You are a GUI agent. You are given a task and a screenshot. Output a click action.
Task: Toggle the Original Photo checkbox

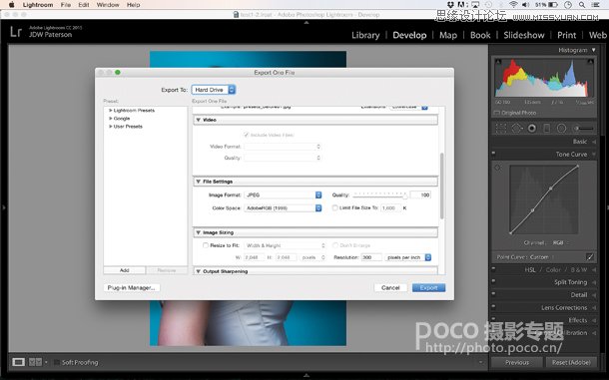(x=496, y=113)
